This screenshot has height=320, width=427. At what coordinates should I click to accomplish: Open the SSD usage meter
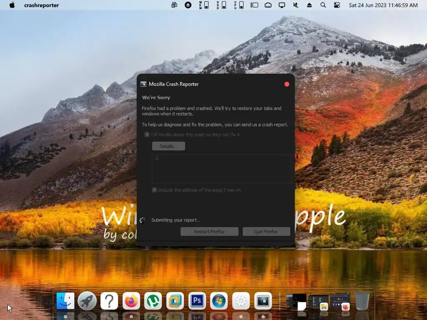(x=221, y=5)
